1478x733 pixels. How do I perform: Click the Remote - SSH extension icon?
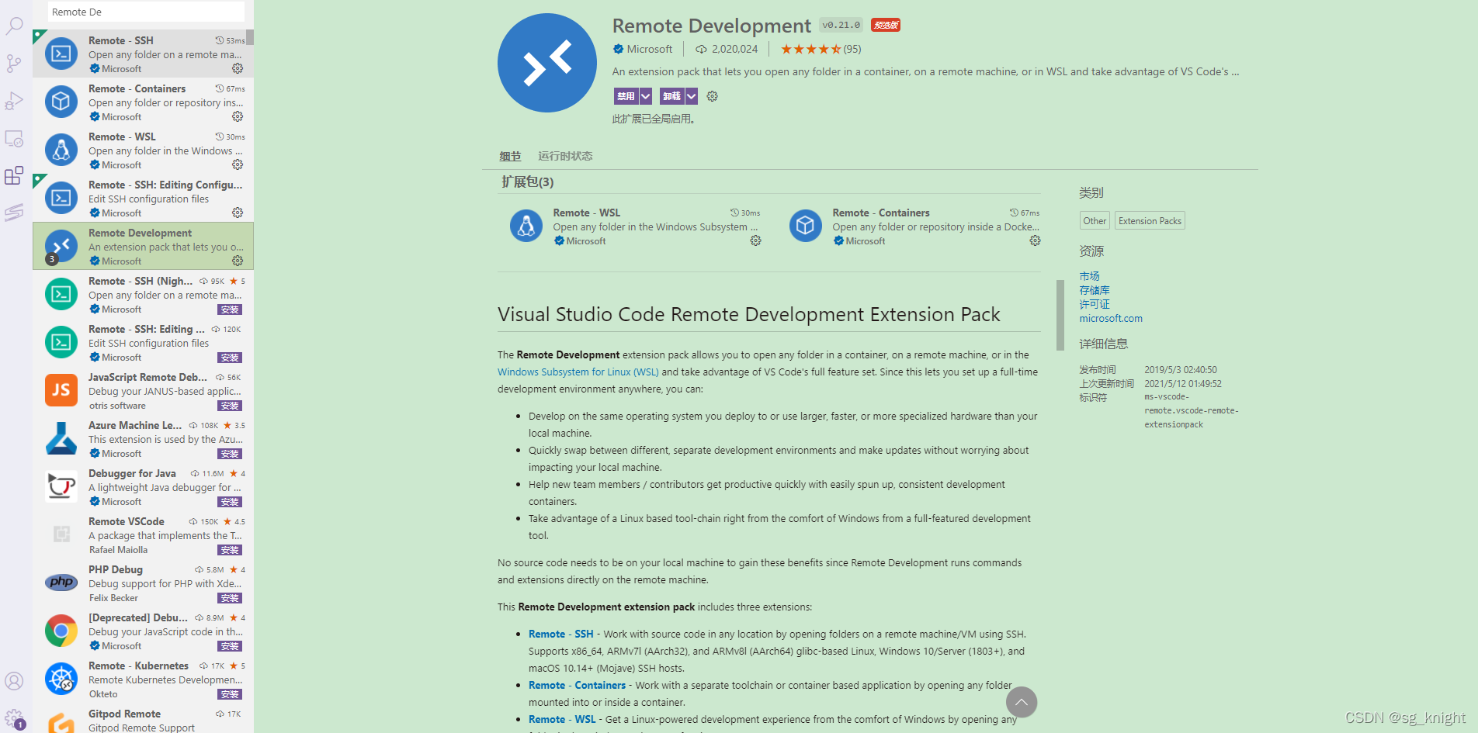pos(61,54)
